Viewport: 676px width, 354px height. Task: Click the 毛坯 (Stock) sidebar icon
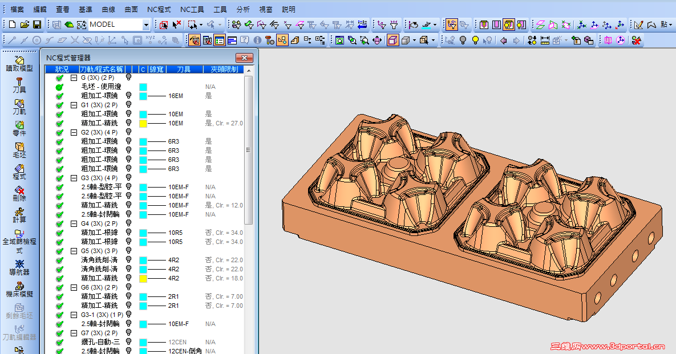(x=19, y=149)
